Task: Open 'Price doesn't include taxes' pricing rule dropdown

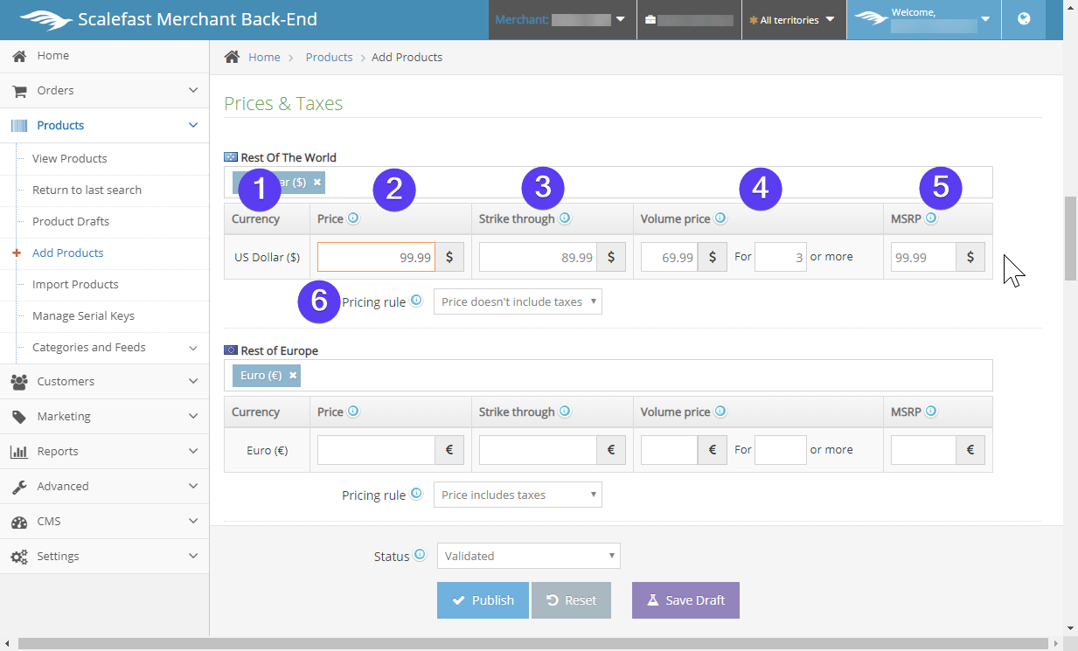Action: (518, 301)
